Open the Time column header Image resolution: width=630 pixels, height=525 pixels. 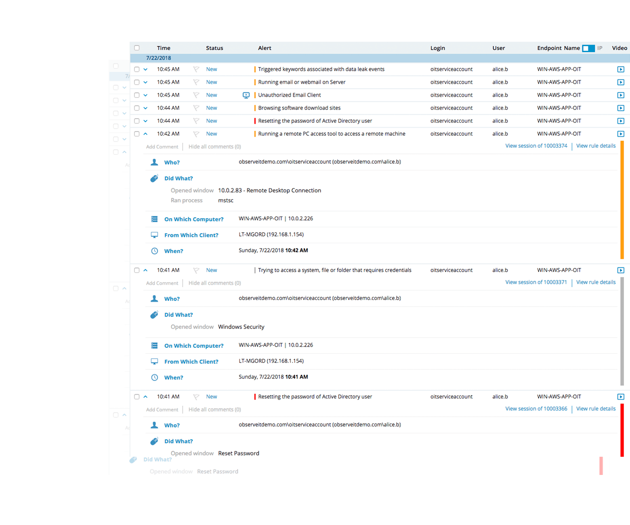pos(163,48)
